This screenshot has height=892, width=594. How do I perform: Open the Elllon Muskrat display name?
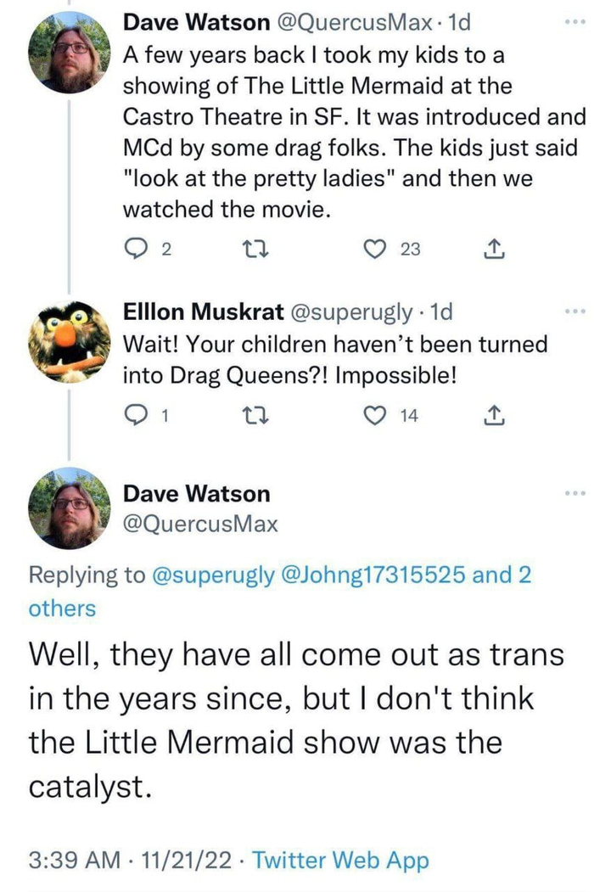204,312
